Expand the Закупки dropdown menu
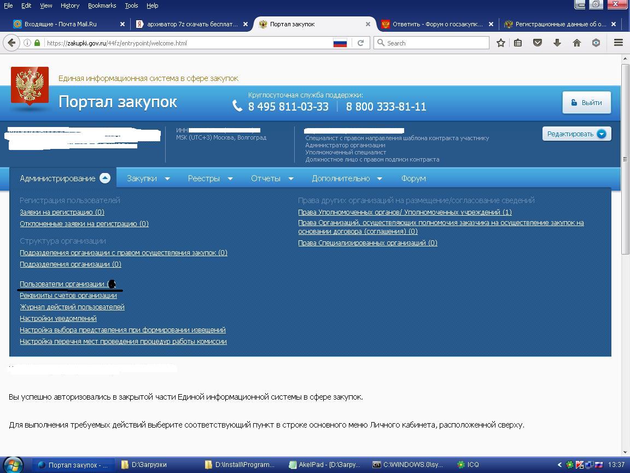This screenshot has width=630, height=473. pyautogui.click(x=148, y=178)
